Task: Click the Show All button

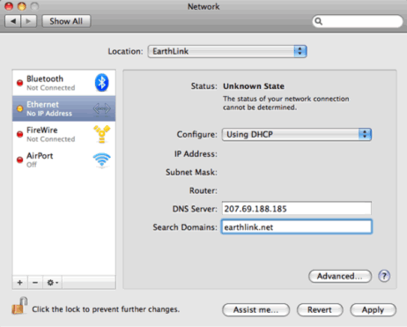Action: [66, 21]
